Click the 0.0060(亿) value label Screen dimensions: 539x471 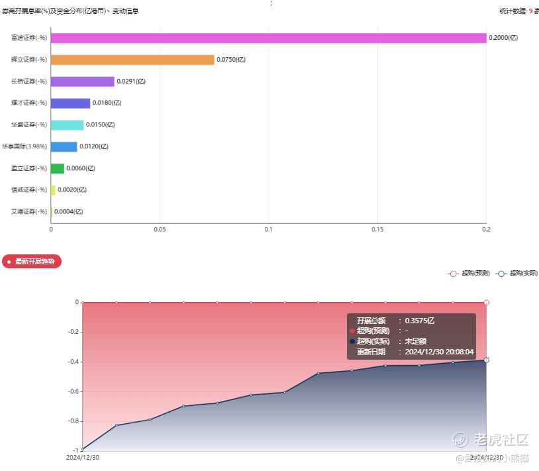pyautogui.click(x=81, y=168)
